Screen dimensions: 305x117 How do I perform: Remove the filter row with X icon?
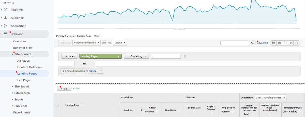(185, 56)
